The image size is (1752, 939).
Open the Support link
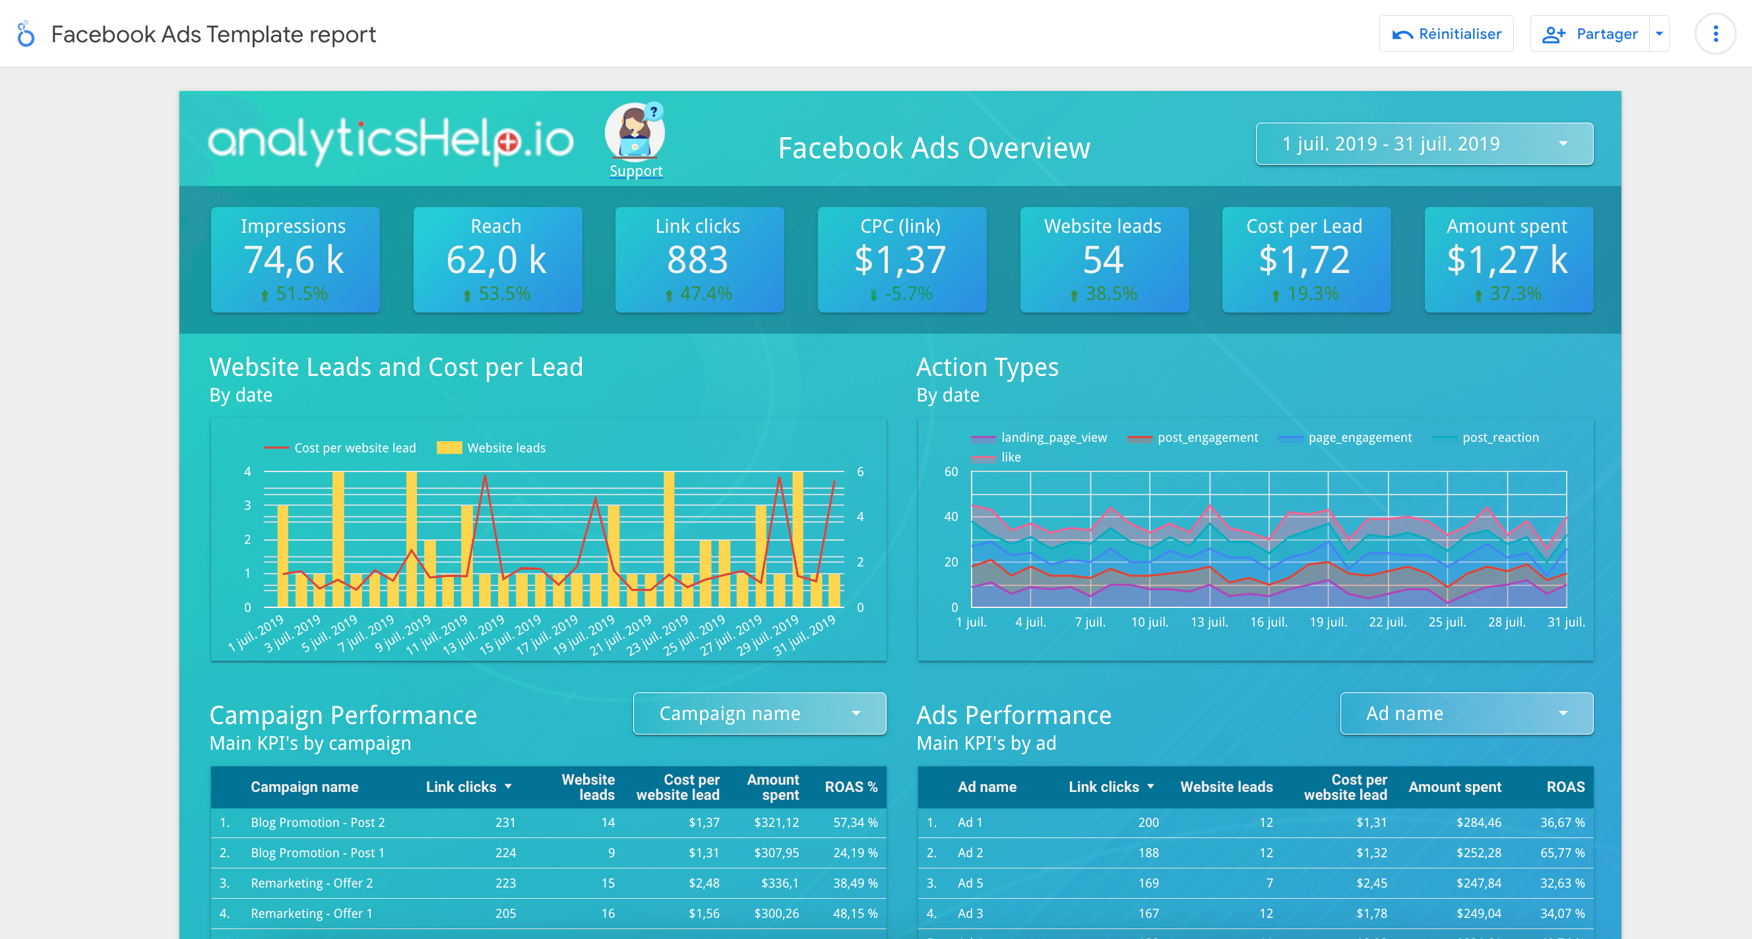[x=636, y=171]
